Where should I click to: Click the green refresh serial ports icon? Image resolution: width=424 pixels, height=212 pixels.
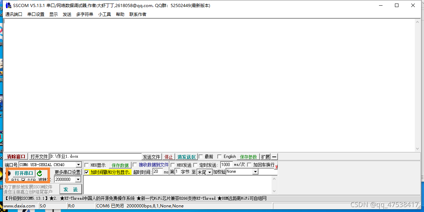point(40,173)
